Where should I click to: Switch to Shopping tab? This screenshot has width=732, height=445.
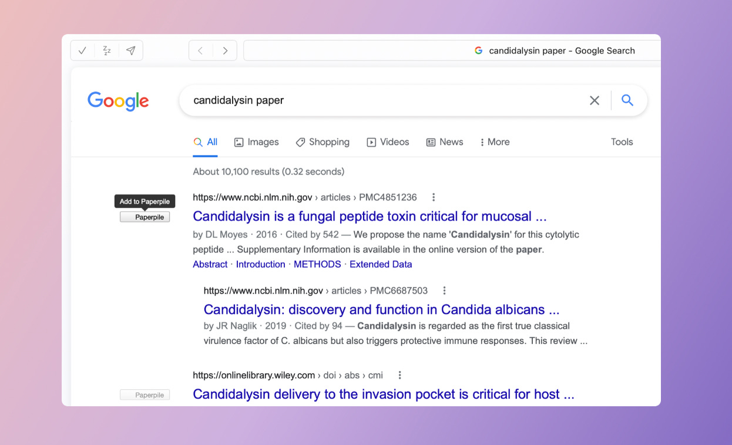323,142
